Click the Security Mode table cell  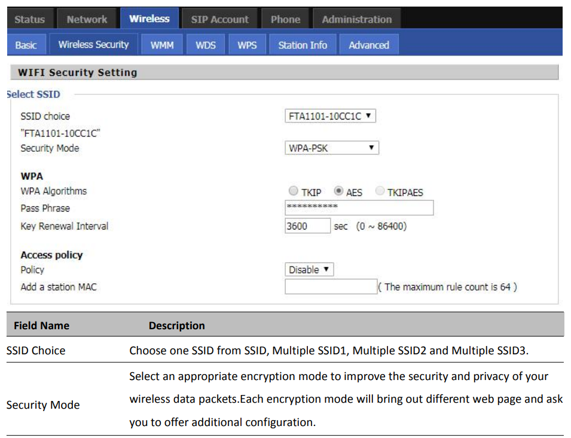[x=43, y=405]
